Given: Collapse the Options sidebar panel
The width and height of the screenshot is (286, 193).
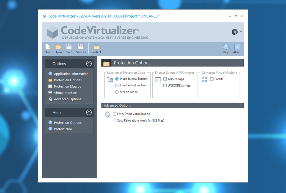Looking at the screenshot, I should [x=89, y=63].
